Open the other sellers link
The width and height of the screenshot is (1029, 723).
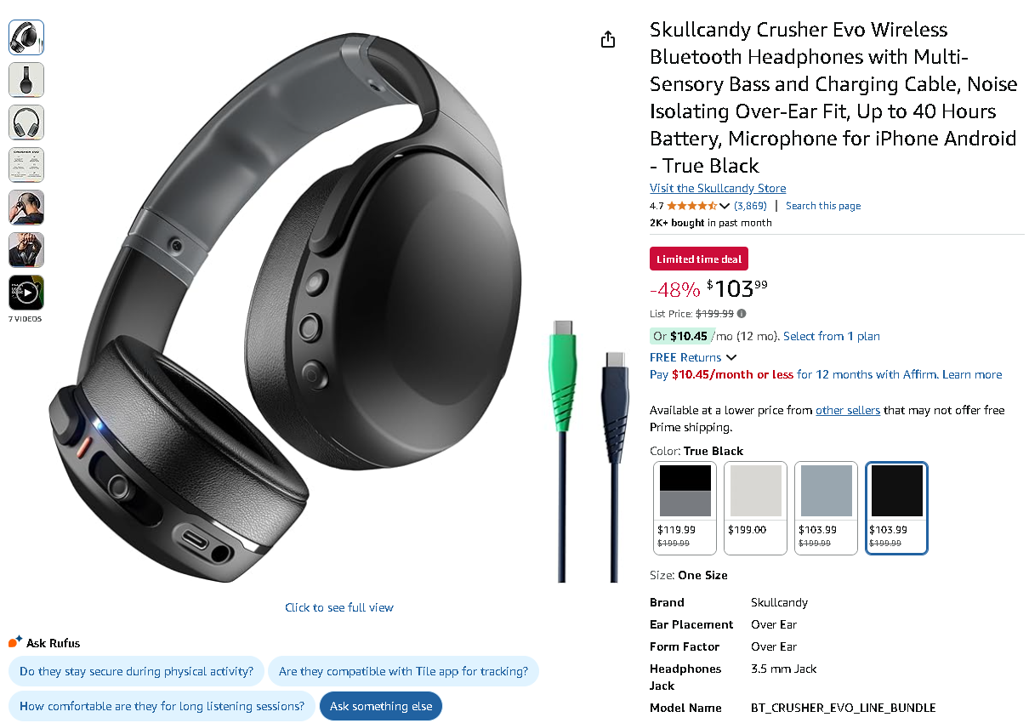tap(848, 410)
